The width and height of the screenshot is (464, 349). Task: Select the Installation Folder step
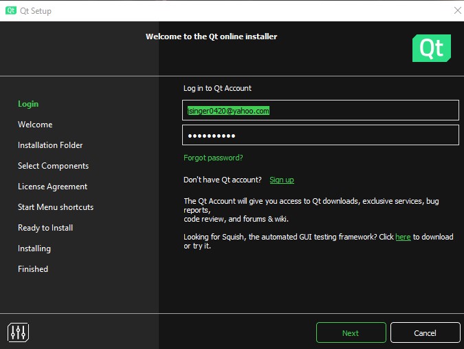(x=50, y=145)
